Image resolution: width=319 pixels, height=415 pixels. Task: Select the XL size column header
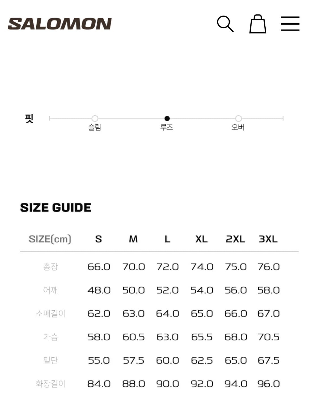[201, 239]
